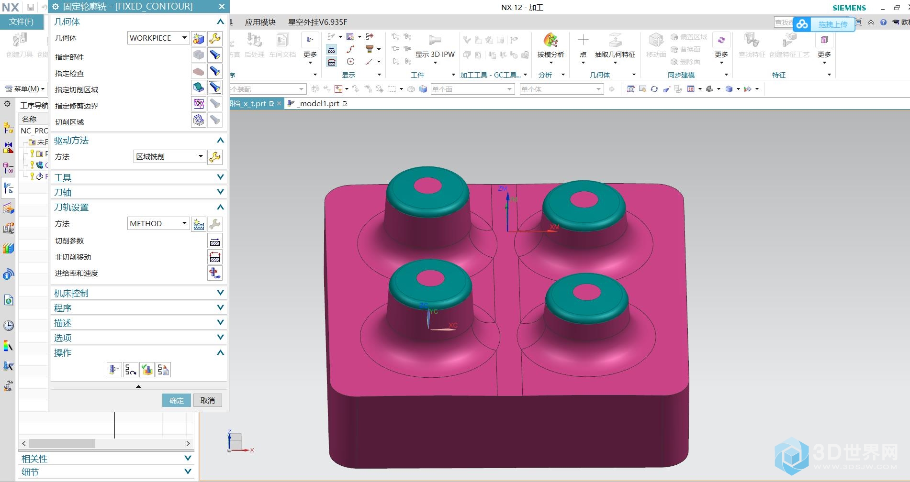Click the Generate toolpath icon under 操作
Screen dimensions: 910x482
114,370
